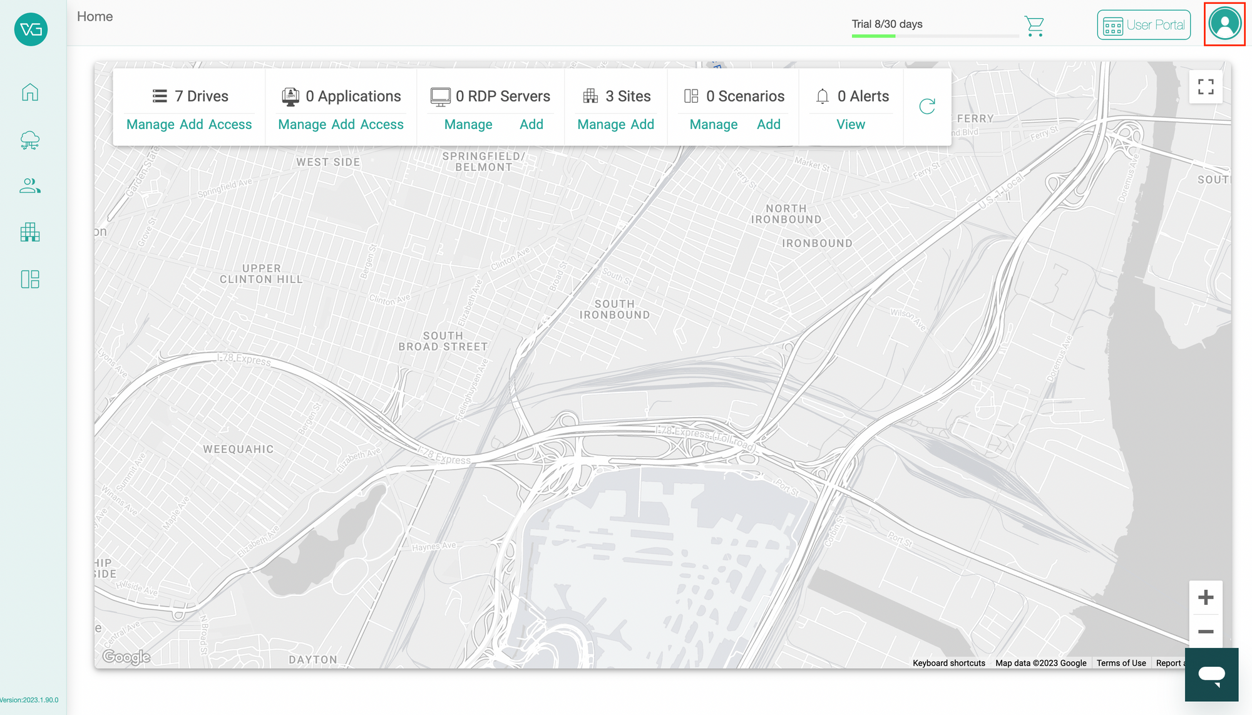The height and width of the screenshot is (715, 1252).
Task: Click Manage under 0 Applications
Action: pos(302,125)
